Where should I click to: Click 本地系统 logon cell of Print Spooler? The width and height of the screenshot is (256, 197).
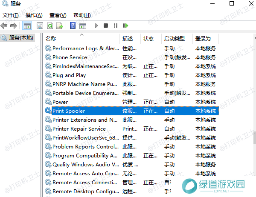[x=206, y=111]
